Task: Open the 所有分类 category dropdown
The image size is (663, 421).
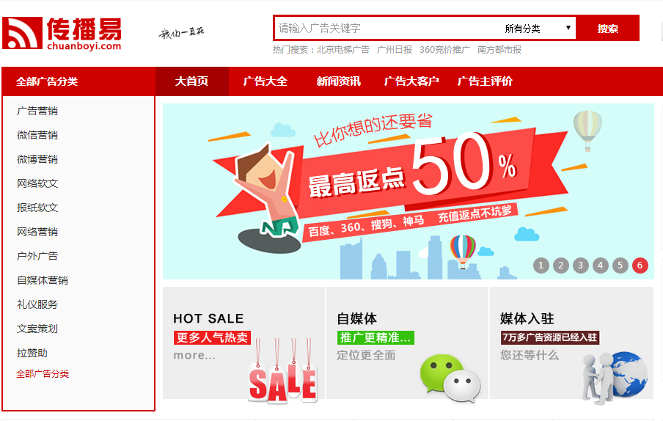Action: point(538,29)
